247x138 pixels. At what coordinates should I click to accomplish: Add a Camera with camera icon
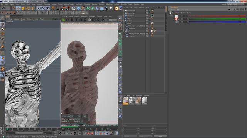click(107, 8)
